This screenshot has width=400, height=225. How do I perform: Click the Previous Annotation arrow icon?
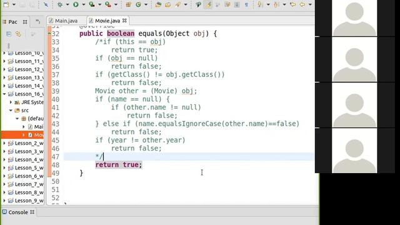pos(276,4)
